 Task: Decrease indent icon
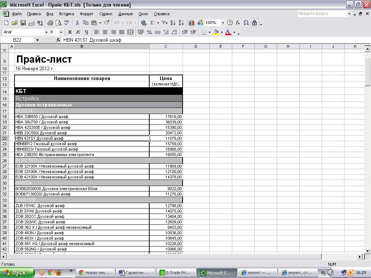click(185, 32)
